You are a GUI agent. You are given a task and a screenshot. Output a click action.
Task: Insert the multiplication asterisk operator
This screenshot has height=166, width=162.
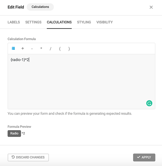(x=41, y=49)
